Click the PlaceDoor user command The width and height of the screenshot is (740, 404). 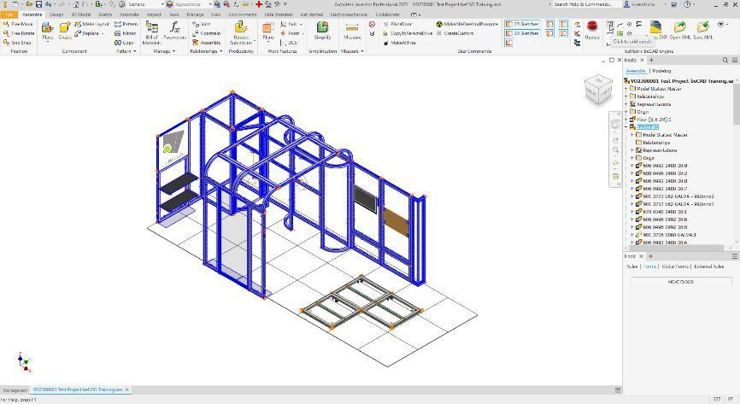click(x=397, y=24)
